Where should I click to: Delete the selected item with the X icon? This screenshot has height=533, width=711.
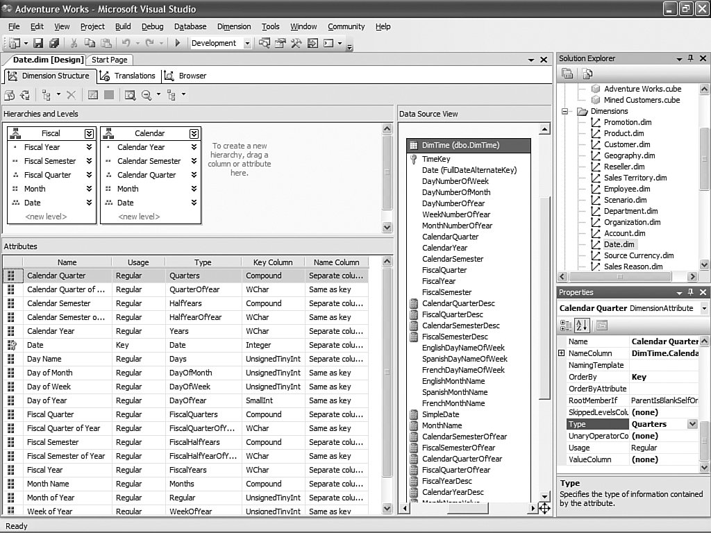pyautogui.click(x=72, y=94)
